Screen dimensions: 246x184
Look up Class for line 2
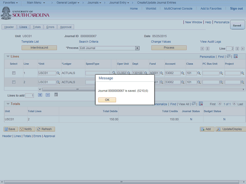tap(199, 82)
